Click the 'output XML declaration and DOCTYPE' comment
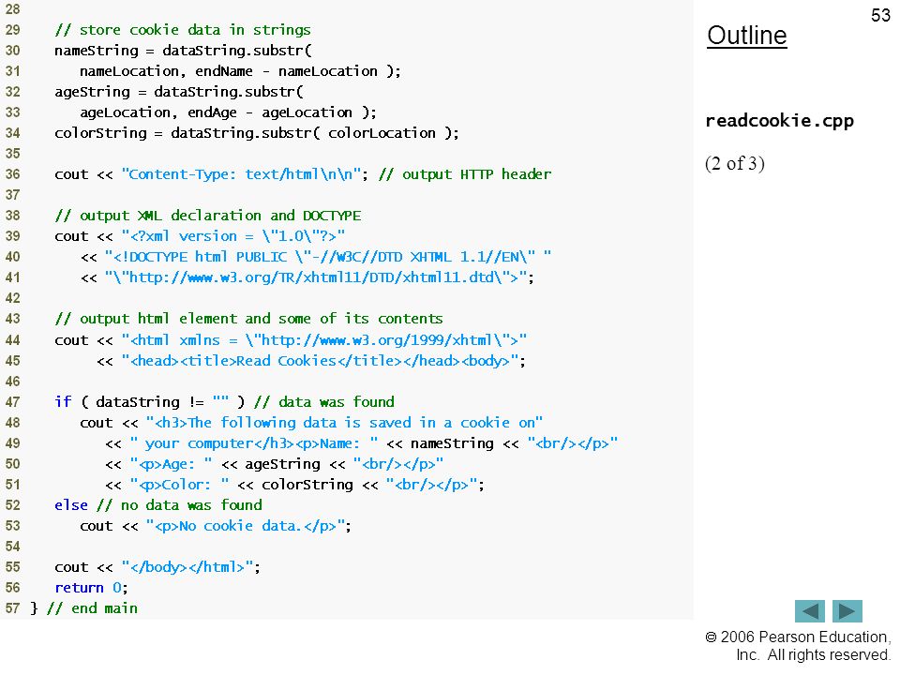 click(208, 216)
